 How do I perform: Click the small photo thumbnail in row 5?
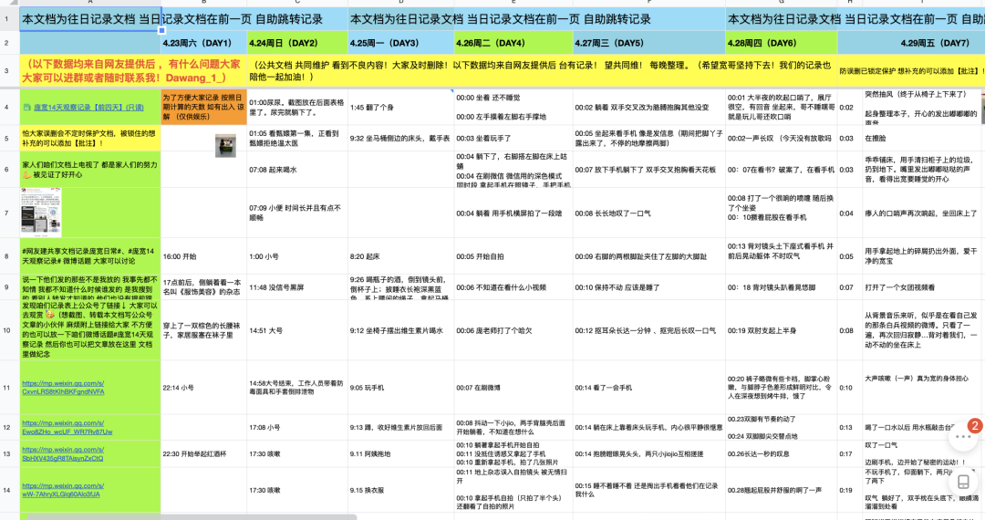pos(225,146)
